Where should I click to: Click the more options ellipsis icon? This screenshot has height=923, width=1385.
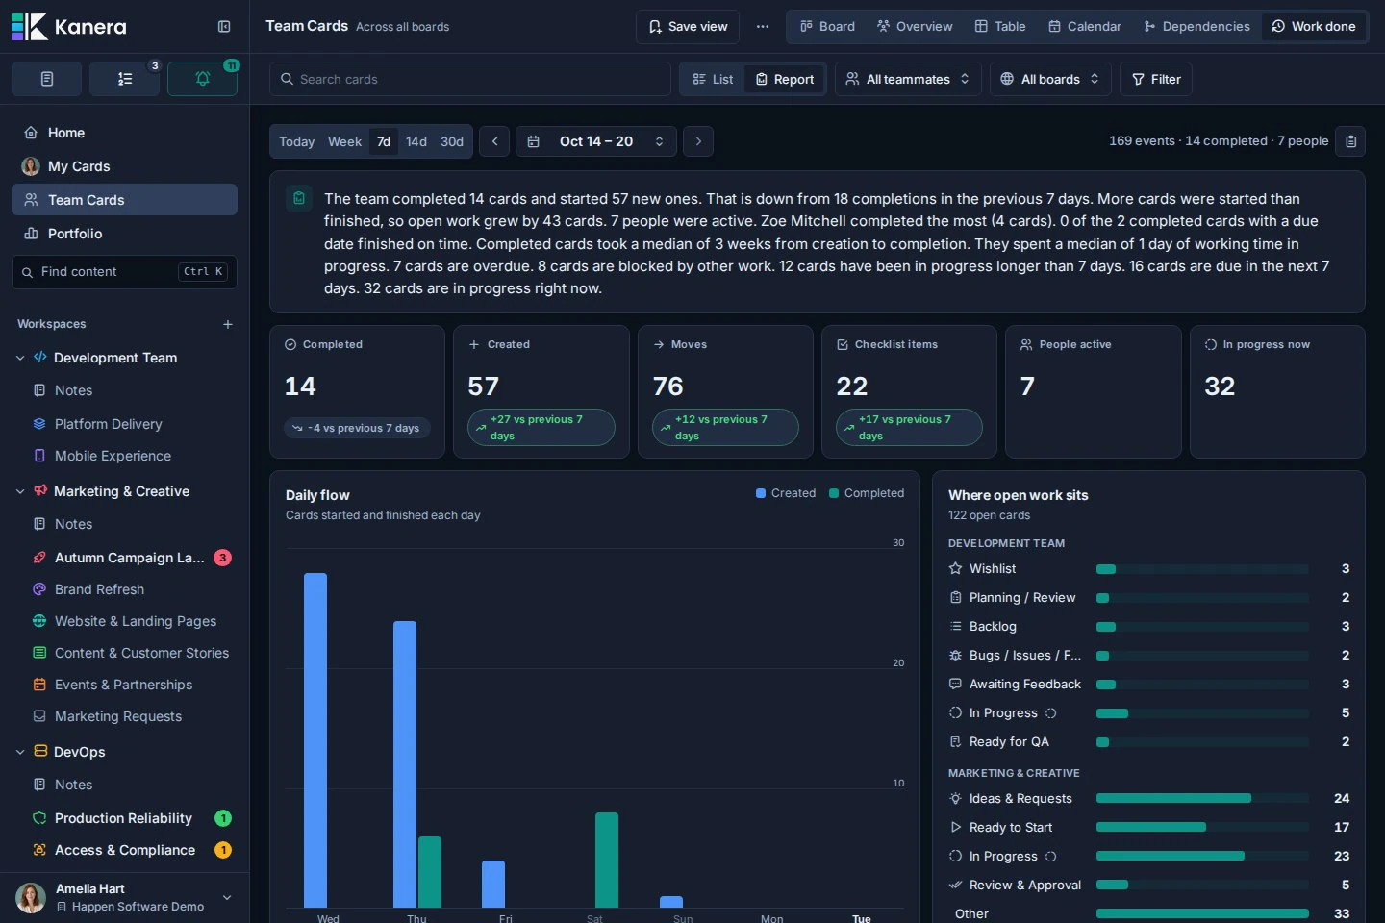click(x=763, y=27)
